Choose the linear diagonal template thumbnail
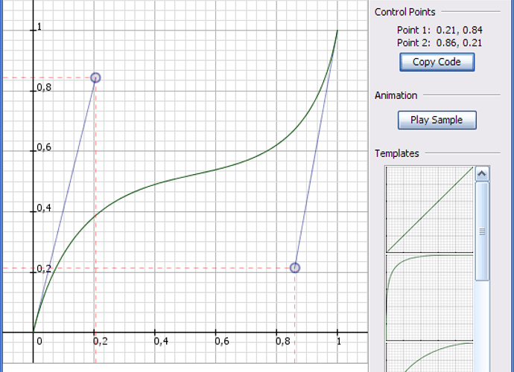 [429, 209]
